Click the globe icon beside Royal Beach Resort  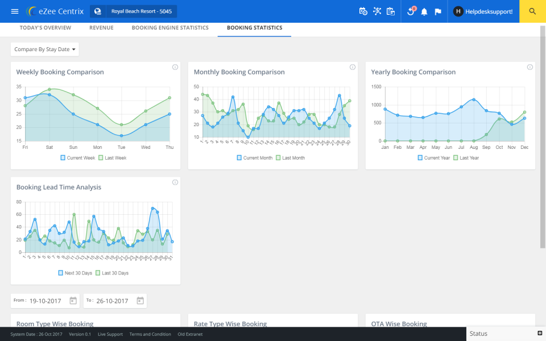tap(96, 11)
